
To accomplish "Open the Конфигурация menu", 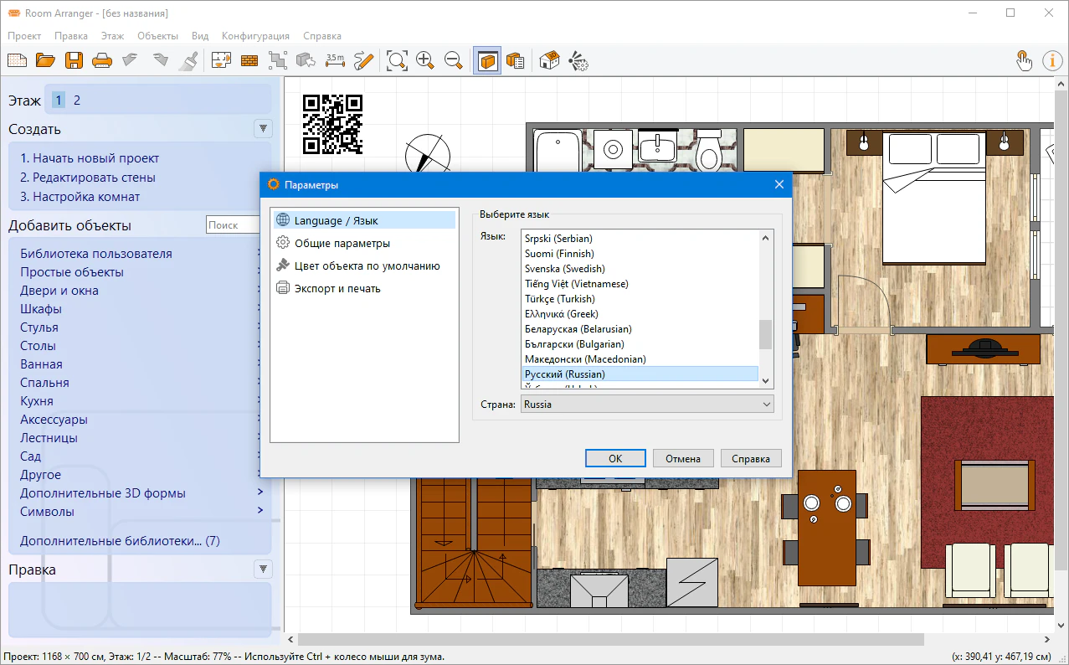I will click(x=255, y=36).
